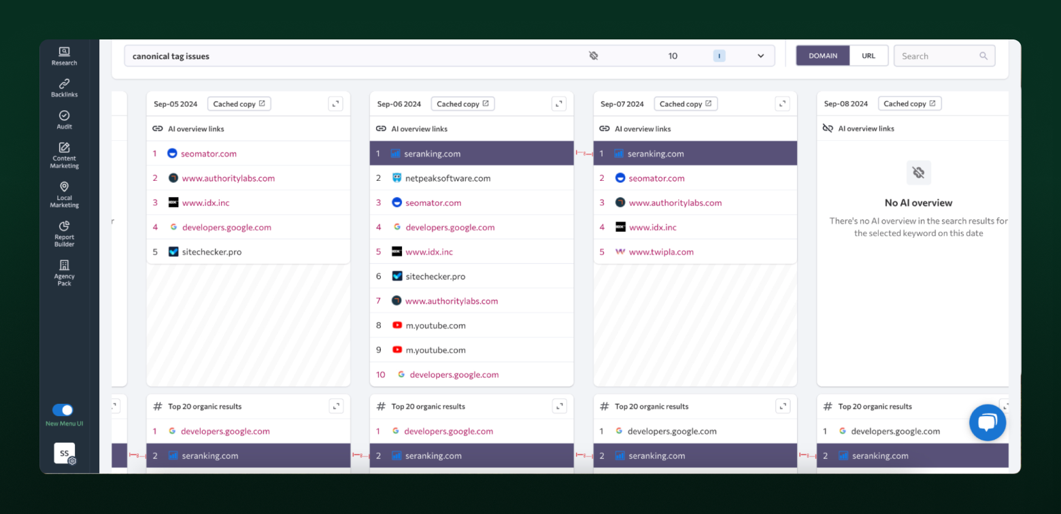The height and width of the screenshot is (514, 1061).
Task: Open the Content Marketing section
Action: pos(64,155)
